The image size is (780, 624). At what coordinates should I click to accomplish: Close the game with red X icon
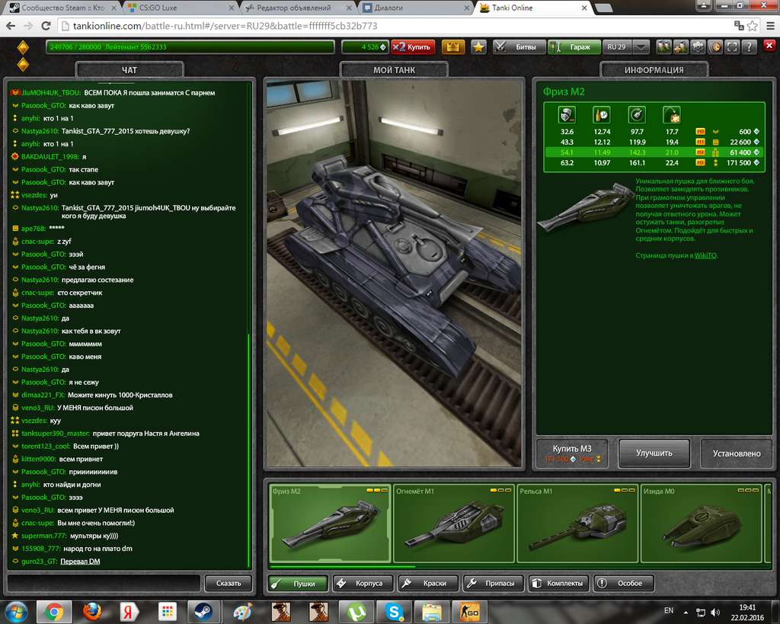tap(769, 46)
